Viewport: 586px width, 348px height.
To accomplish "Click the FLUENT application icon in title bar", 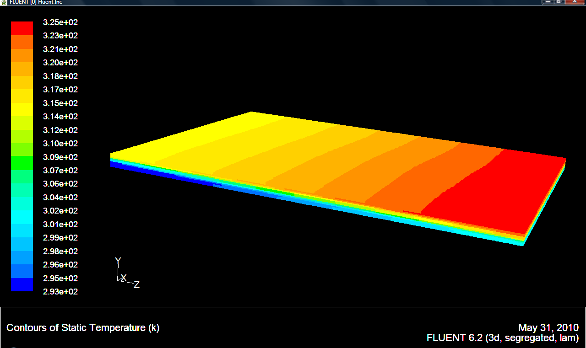I will click(x=4, y=2).
